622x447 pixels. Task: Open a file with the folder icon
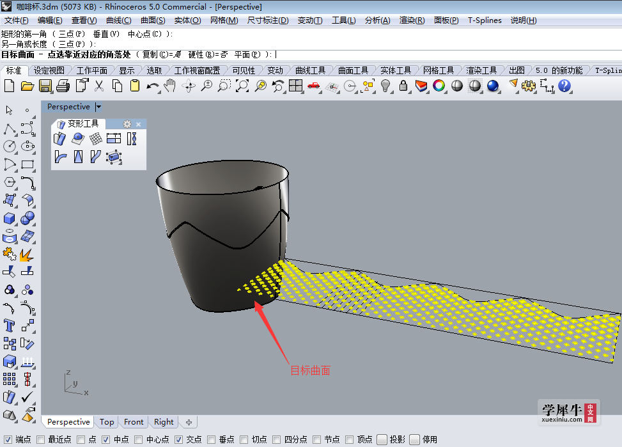tap(27, 86)
